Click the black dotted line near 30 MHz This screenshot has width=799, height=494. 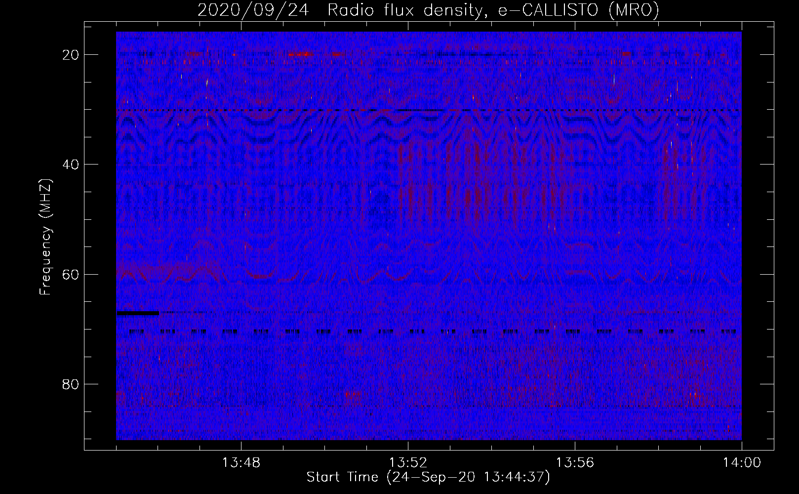pos(429,111)
